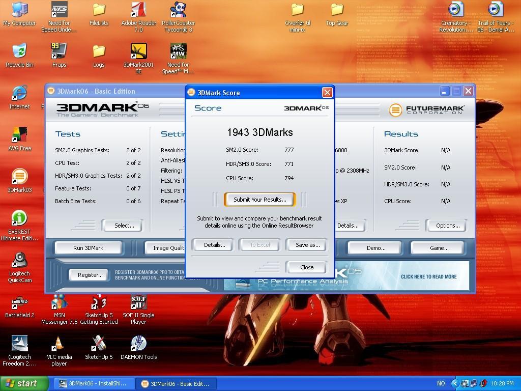
Task: Open SketchUp 5 Getting Started
Action: point(99,310)
